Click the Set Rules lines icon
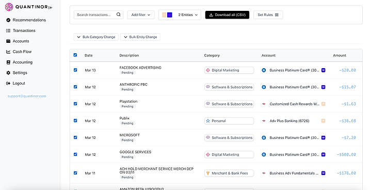This screenshot has width=370, height=190. tap(277, 14)
